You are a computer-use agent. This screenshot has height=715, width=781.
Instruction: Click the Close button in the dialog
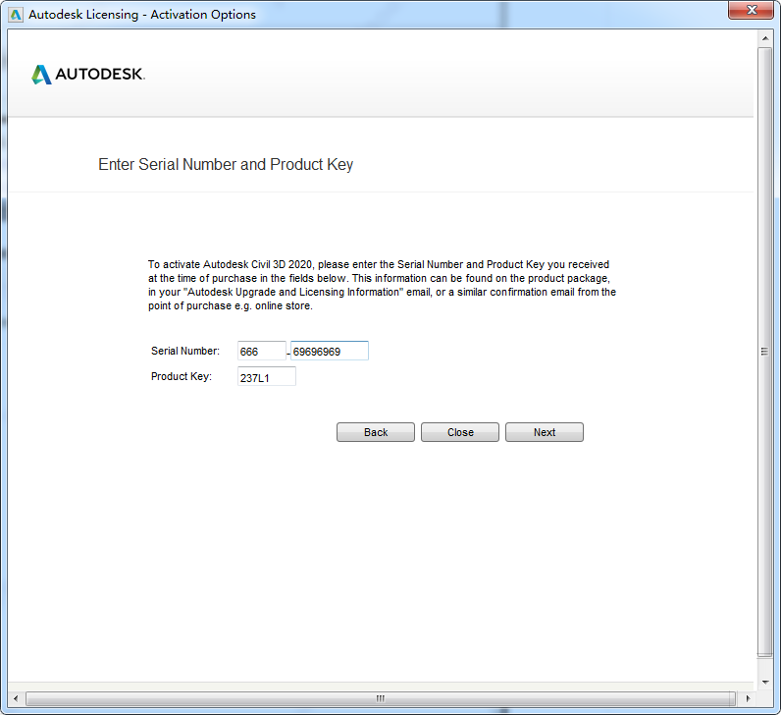[460, 432]
